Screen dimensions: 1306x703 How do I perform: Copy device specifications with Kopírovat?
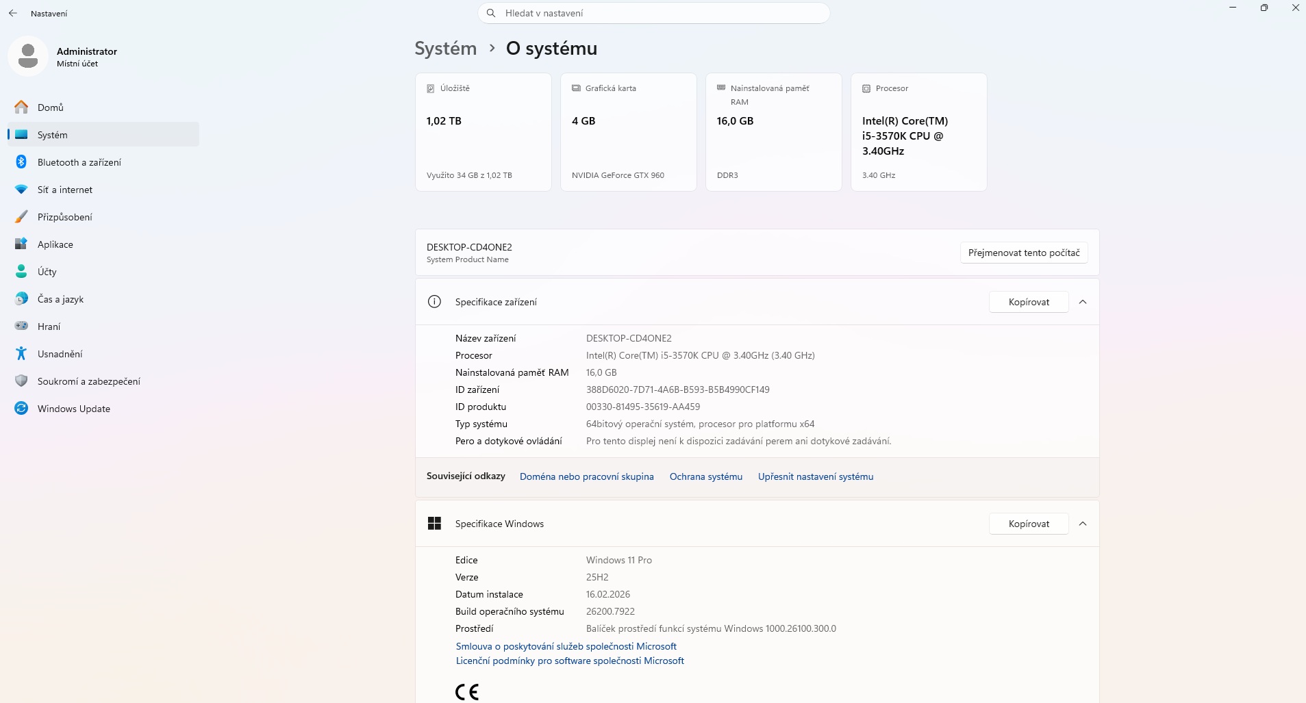click(x=1028, y=302)
